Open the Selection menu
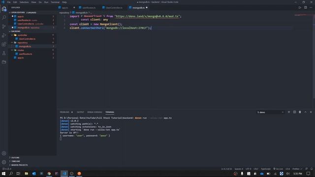Viewport: 315px width, 177px height. [24, 2]
